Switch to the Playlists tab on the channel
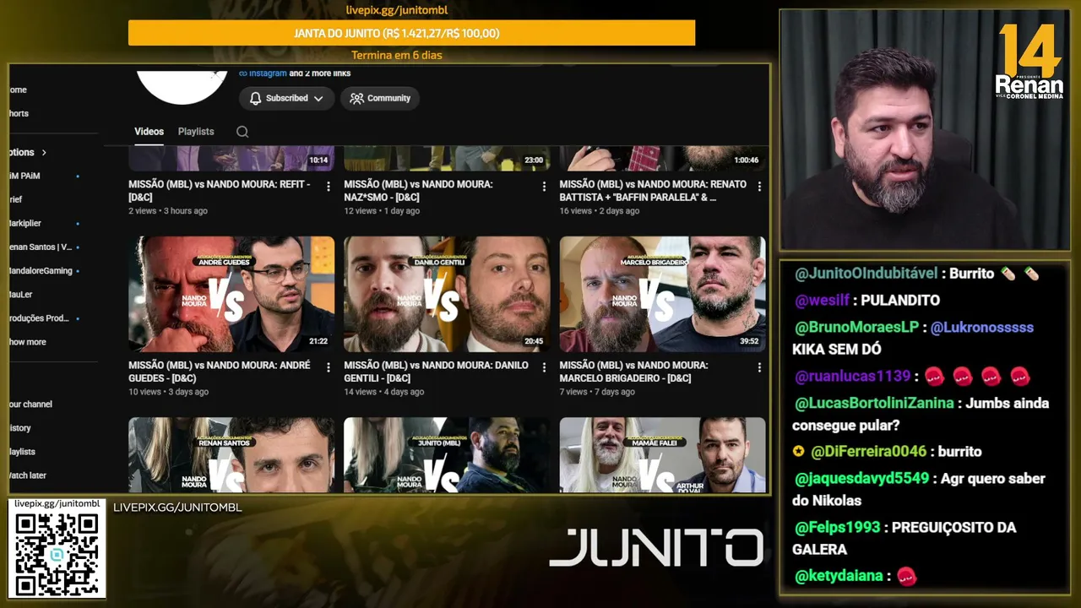Viewport: 1081px width, 608px height. pyautogui.click(x=196, y=132)
